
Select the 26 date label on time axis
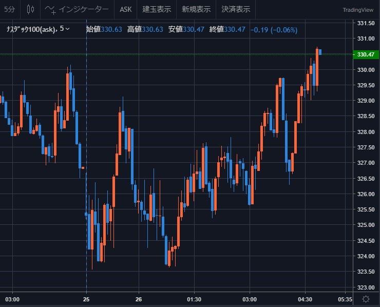(x=139, y=299)
